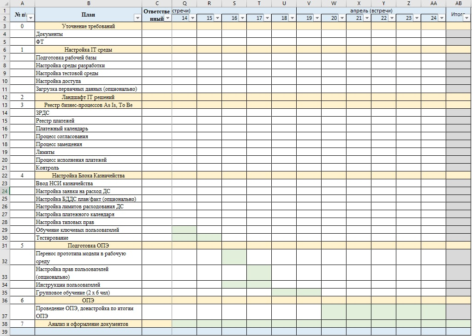
Task: Open filter arrow for day 20 column
Action: pyautogui.click(x=342, y=18)
